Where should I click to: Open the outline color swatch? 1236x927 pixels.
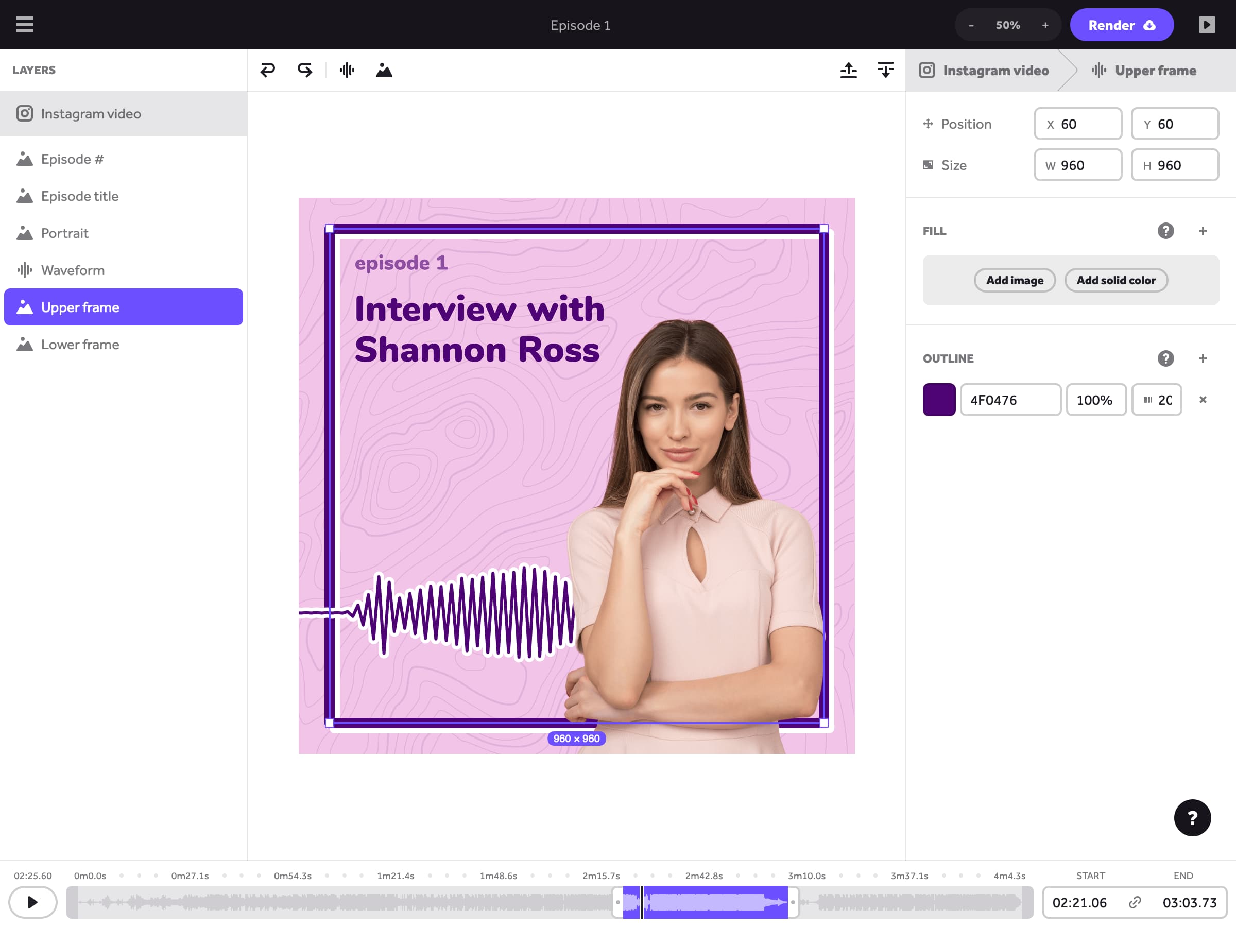939,400
